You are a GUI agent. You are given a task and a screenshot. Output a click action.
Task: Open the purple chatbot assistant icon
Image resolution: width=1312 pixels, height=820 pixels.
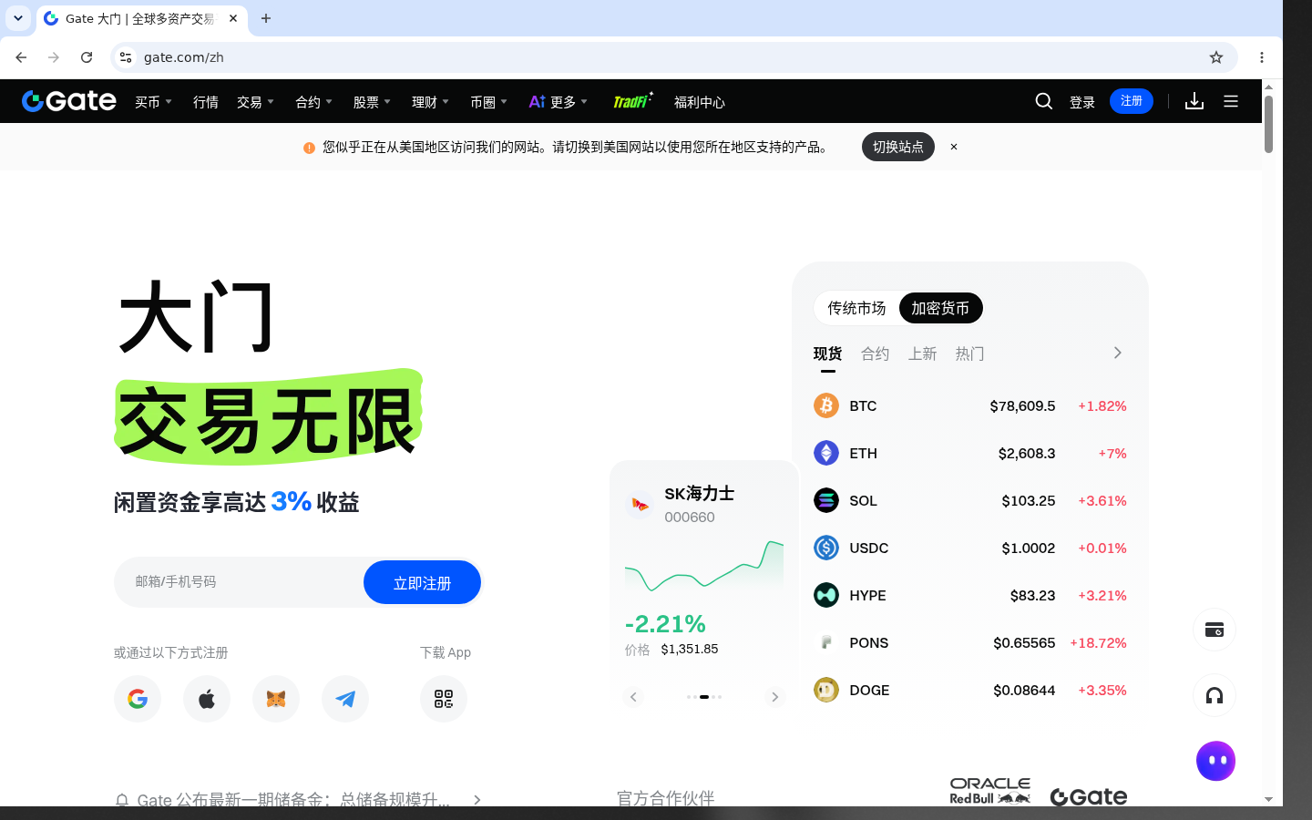tap(1215, 761)
